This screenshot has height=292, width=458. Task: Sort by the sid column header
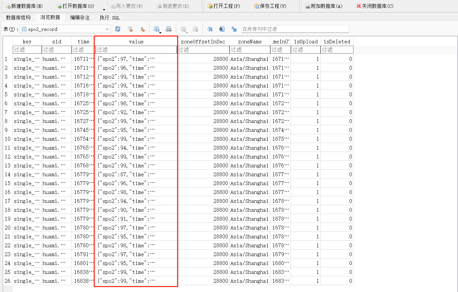coord(57,41)
